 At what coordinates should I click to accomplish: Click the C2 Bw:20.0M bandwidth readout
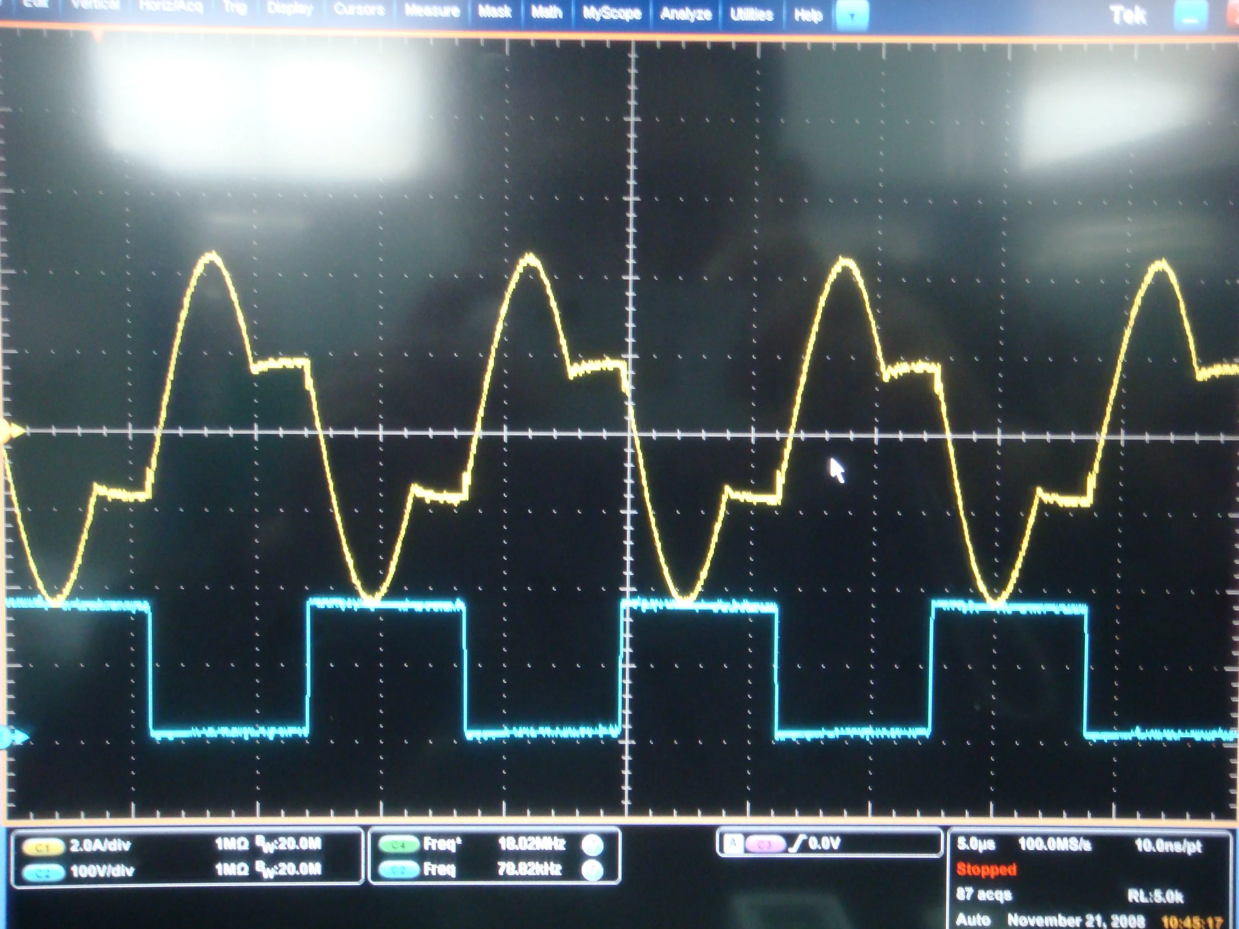tap(288, 870)
